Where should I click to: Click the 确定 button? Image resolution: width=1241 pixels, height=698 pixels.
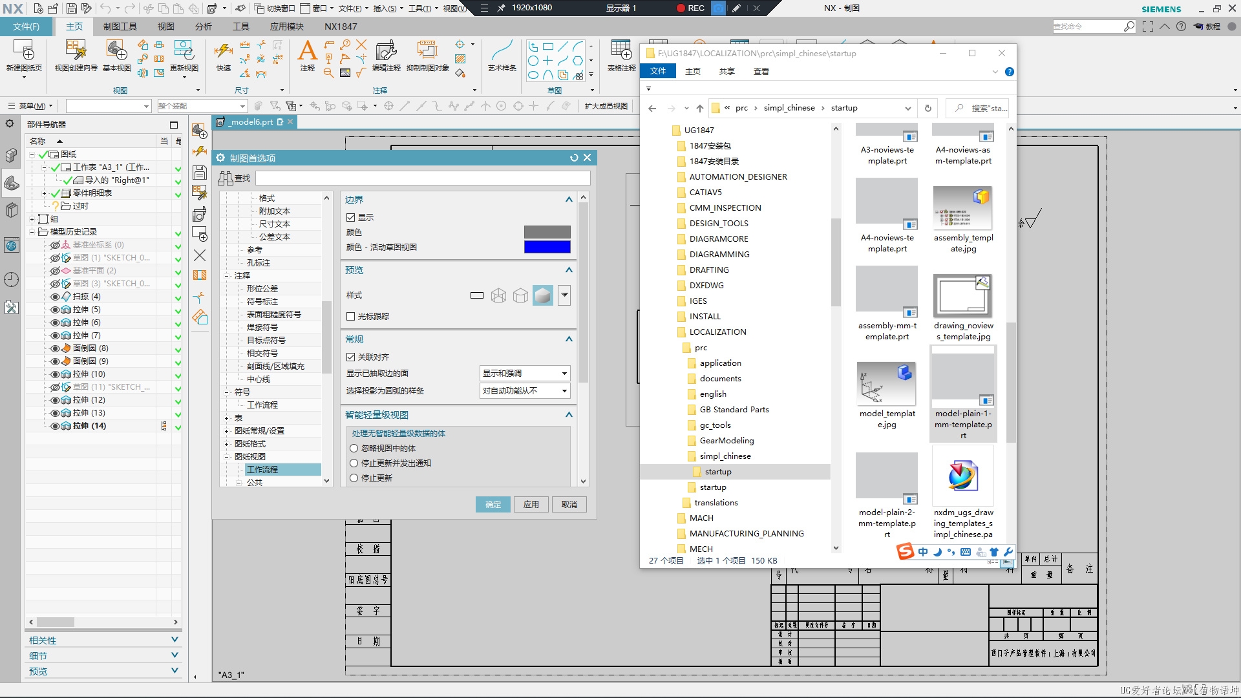(x=493, y=505)
